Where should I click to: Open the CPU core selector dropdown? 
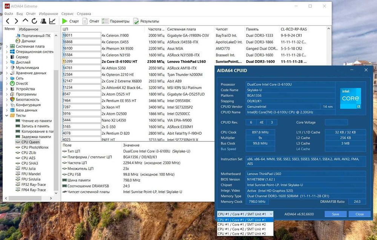click(x=245, y=214)
